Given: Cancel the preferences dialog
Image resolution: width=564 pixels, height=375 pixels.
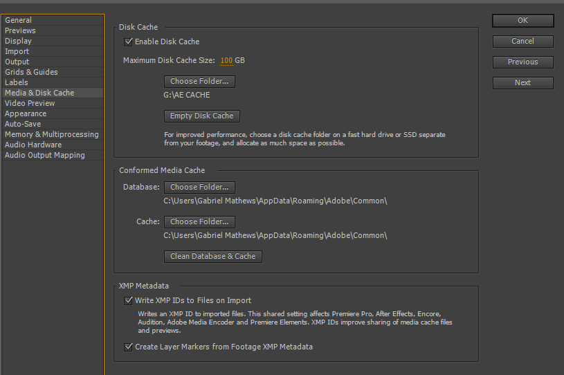Looking at the screenshot, I should pyautogui.click(x=522, y=42).
